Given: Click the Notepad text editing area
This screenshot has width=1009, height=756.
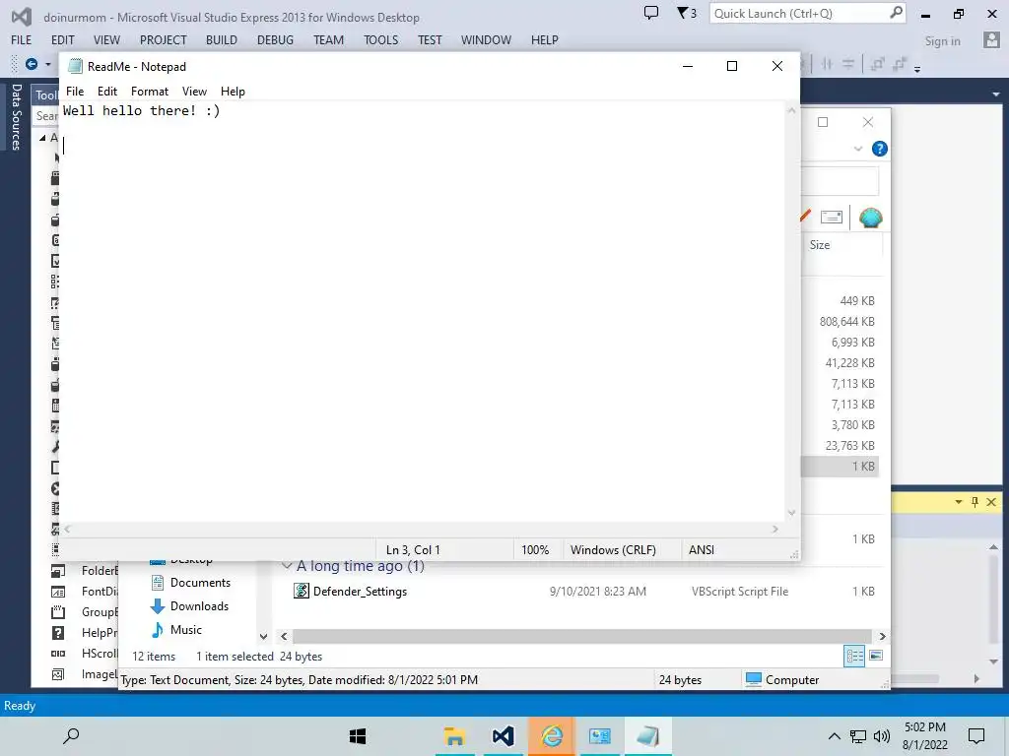Looking at the screenshot, I should [x=423, y=311].
